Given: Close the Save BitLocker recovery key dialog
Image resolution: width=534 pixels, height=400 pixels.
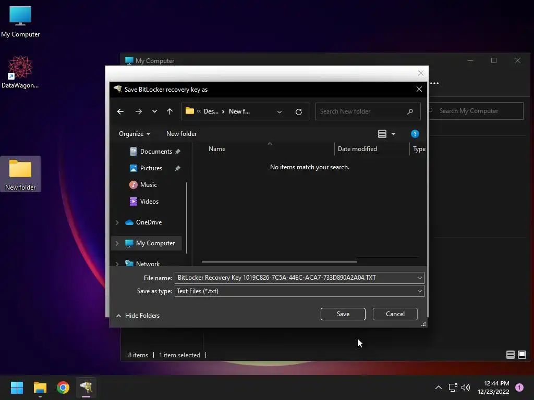Looking at the screenshot, I should 419,89.
